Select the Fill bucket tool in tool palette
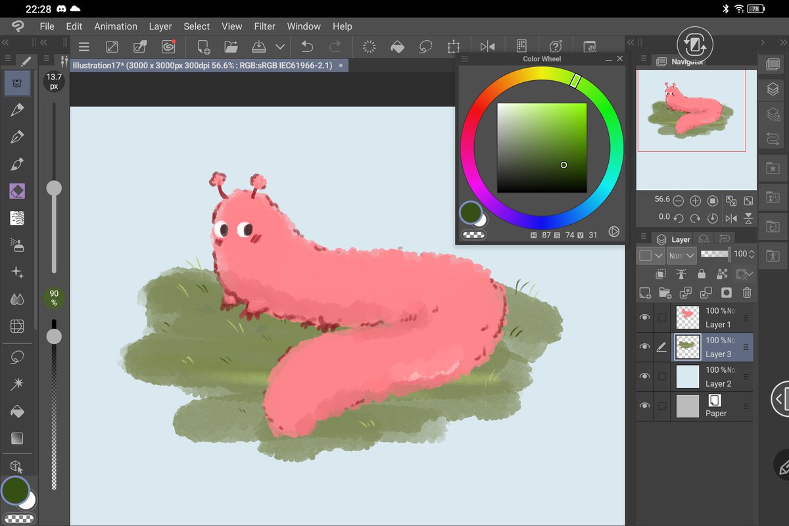This screenshot has width=789, height=526. pyautogui.click(x=18, y=412)
